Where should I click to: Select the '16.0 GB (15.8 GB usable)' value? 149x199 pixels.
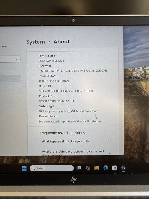[x=54, y=81]
